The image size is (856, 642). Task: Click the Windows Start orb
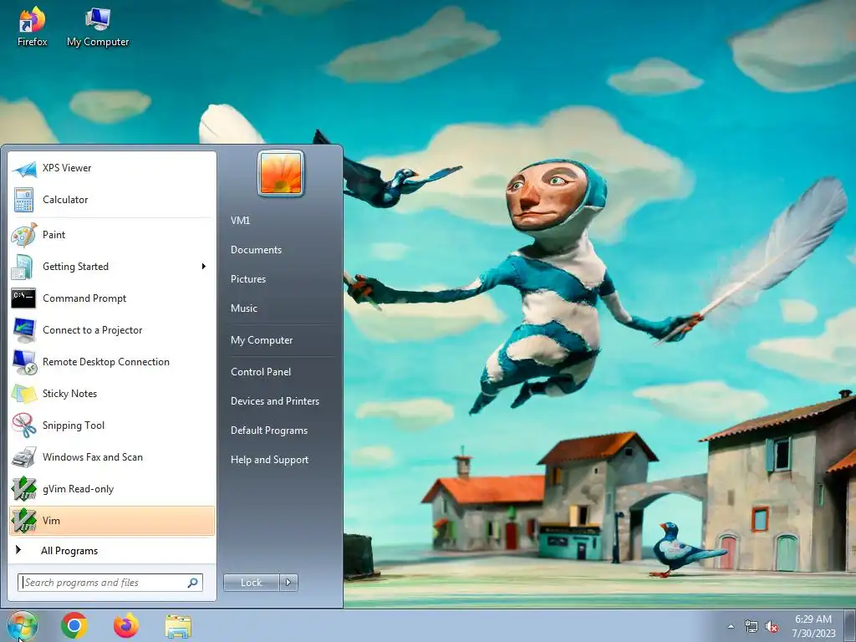(21, 625)
